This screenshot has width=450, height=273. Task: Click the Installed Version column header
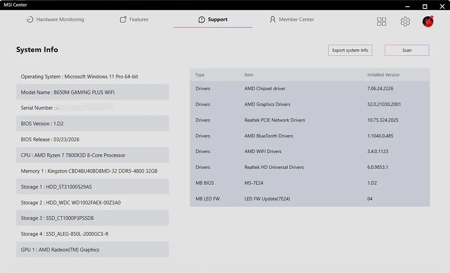(383, 75)
